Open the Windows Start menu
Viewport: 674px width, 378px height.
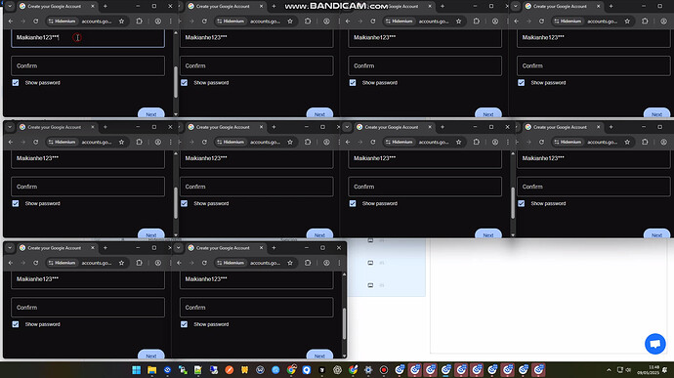(x=136, y=370)
